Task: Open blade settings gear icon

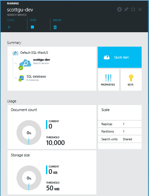Action: point(119,9)
